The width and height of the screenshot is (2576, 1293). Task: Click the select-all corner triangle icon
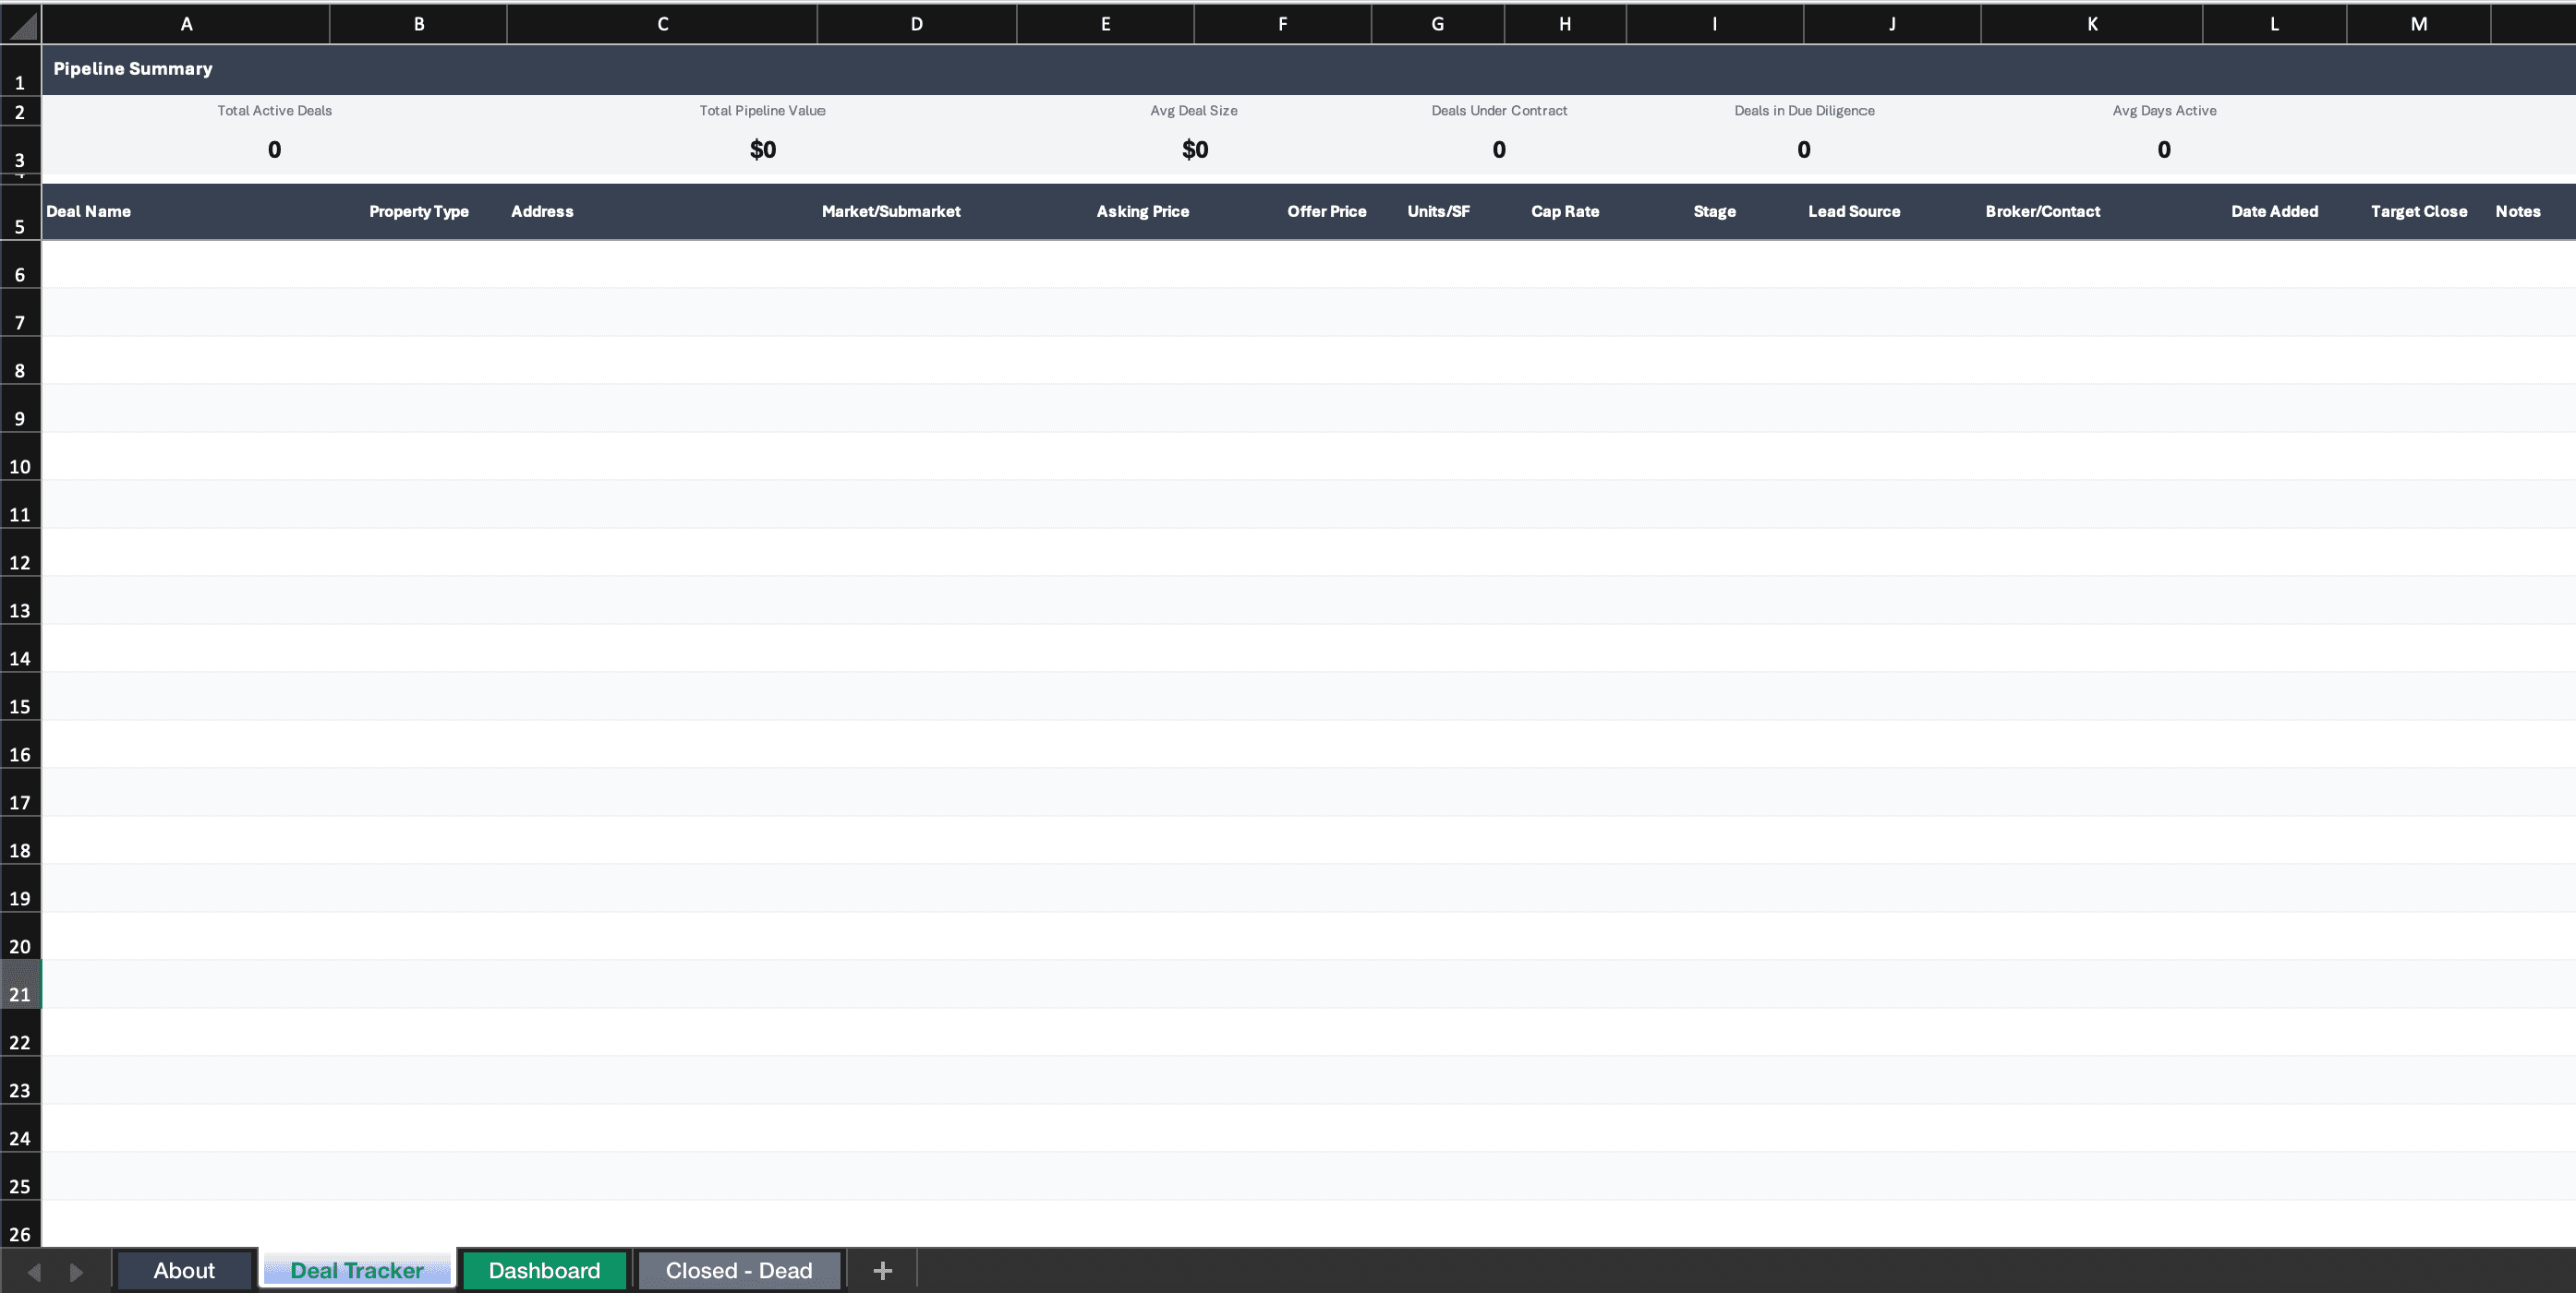[x=20, y=24]
